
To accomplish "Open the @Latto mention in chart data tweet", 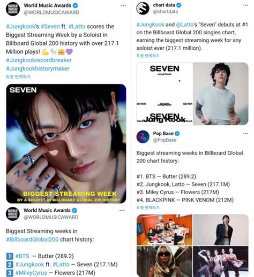I will tap(185, 25).
